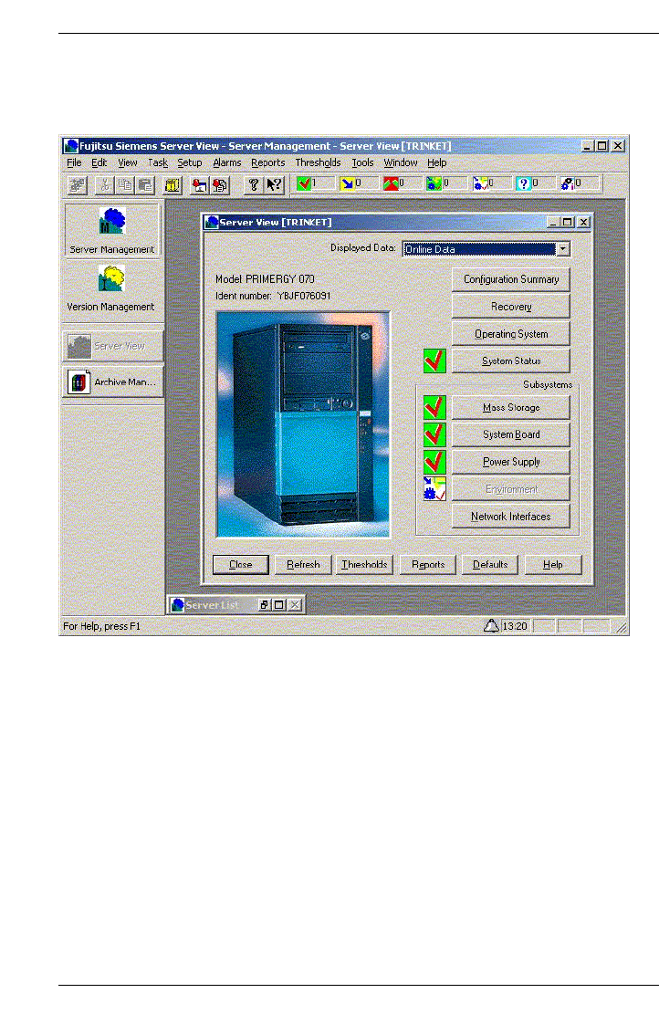The width and height of the screenshot is (659, 1014).
Task: Click the Copy toolbar icon
Action: [x=125, y=185]
